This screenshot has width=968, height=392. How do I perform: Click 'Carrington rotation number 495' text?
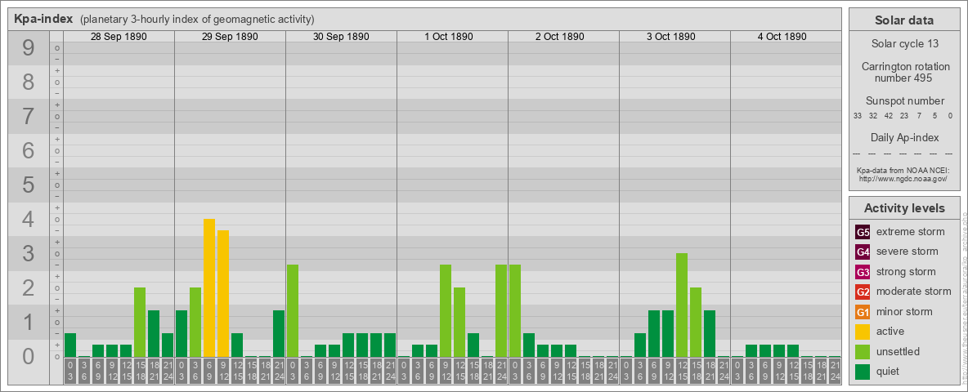tap(906, 72)
